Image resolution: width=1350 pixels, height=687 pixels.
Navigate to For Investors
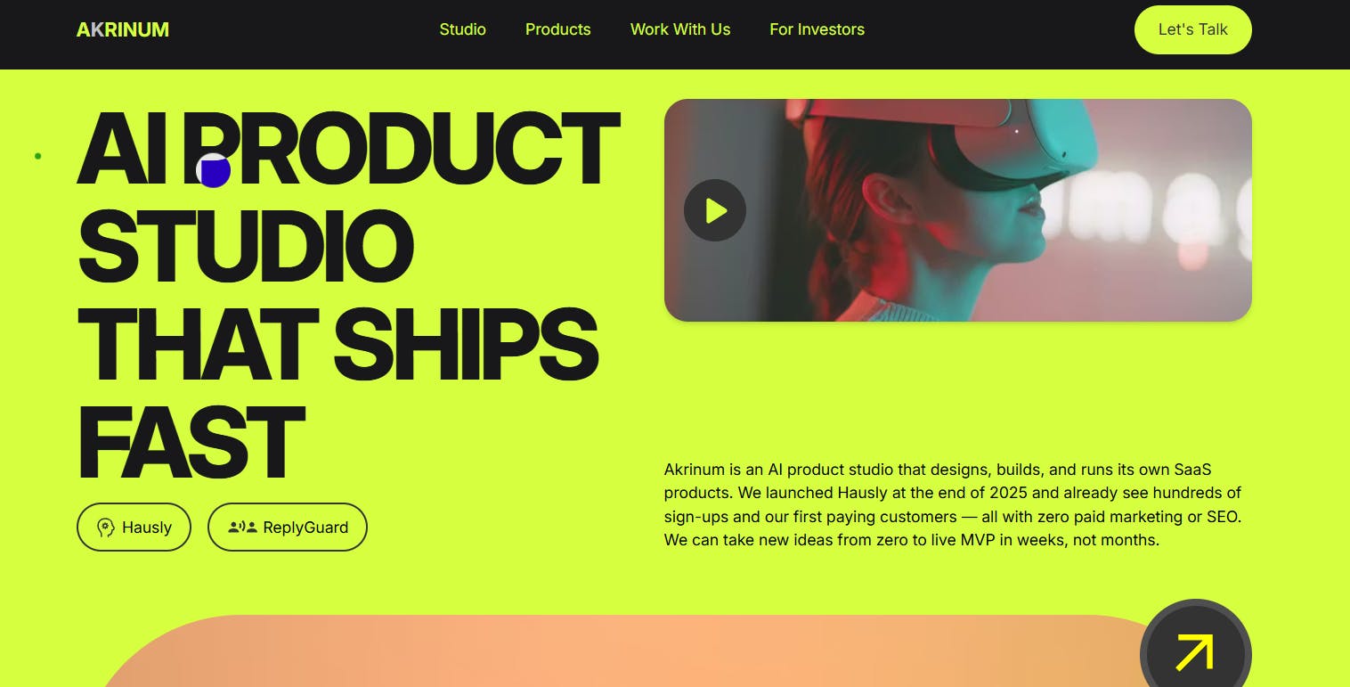pyautogui.click(x=817, y=29)
